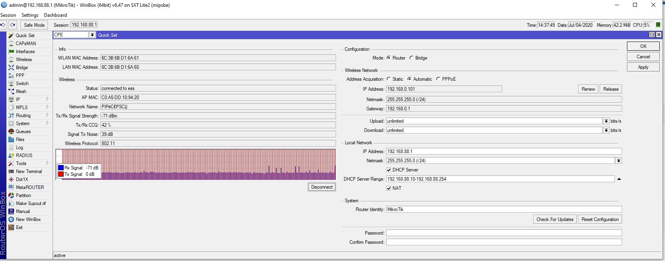Screen dimensions: 665x261
Task: Open Queues from the sidebar icon
Action: tap(11, 131)
